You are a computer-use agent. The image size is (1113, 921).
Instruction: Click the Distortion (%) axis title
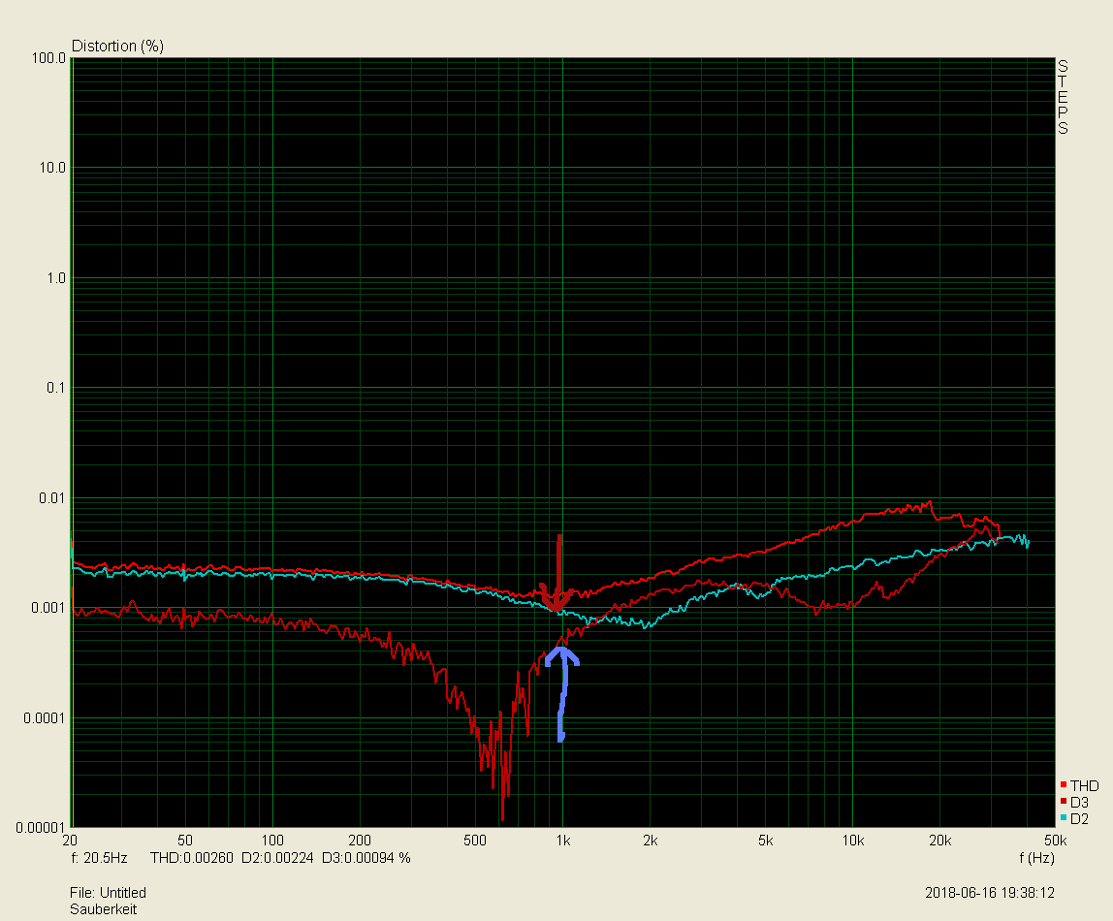[x=118, y=47]
